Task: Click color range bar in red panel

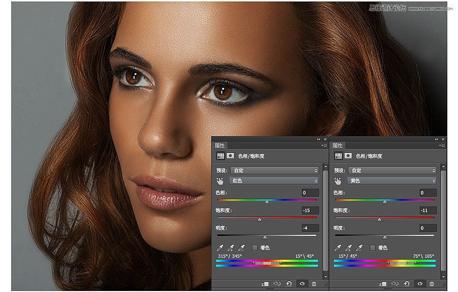Action: [x=267, y=263]
